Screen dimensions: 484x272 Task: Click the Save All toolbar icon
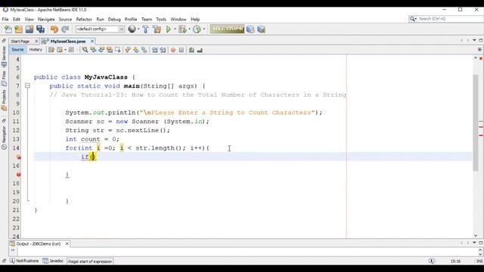pyautogui.click(x=40, y=29)
